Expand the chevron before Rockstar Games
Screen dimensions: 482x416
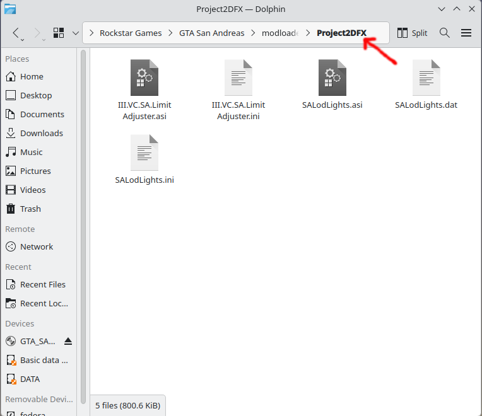point(91,33)
